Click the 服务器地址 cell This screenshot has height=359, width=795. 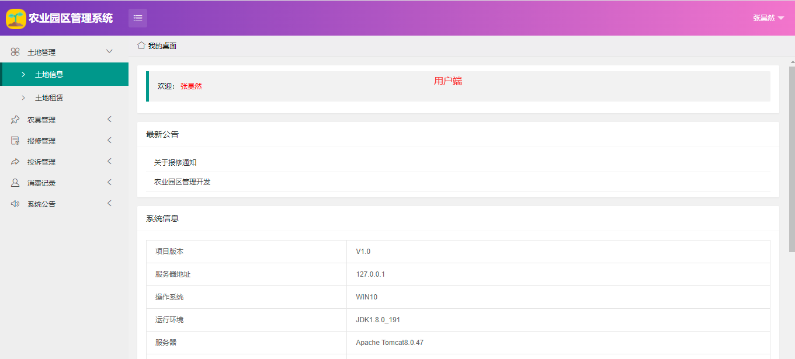pyautogui.click(x=247, y=274)
